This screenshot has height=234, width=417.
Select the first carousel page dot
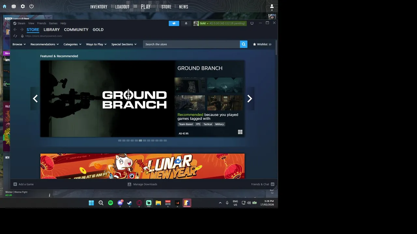point(120,140)
